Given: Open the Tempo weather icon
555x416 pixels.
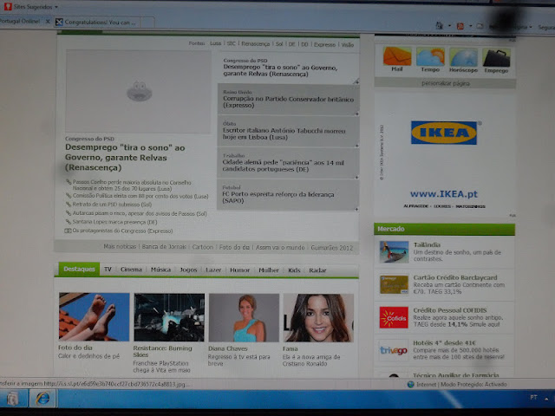Looking at the screenshot, I should [430, 56].
